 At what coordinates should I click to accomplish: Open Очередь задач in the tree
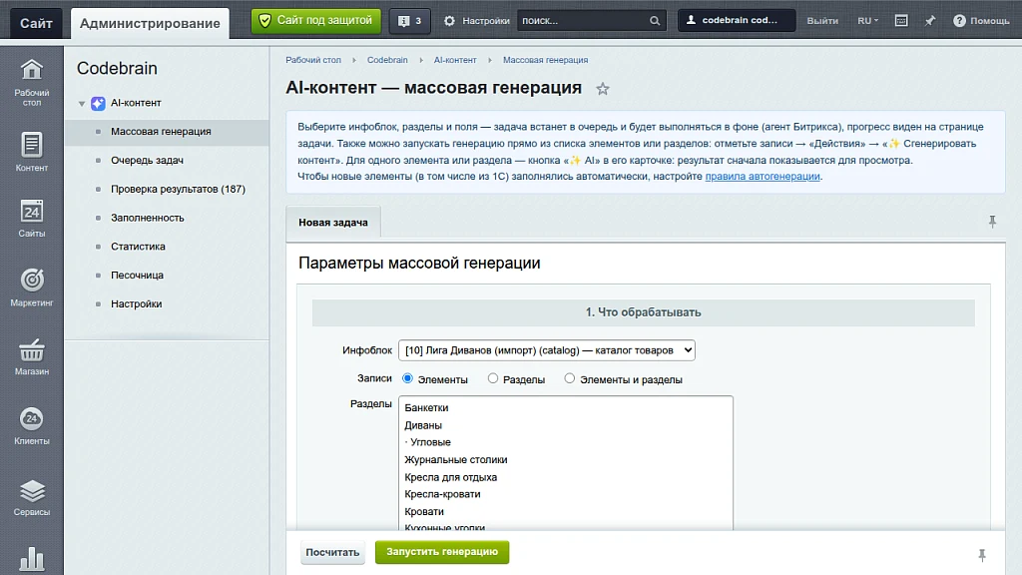(148, 161)
